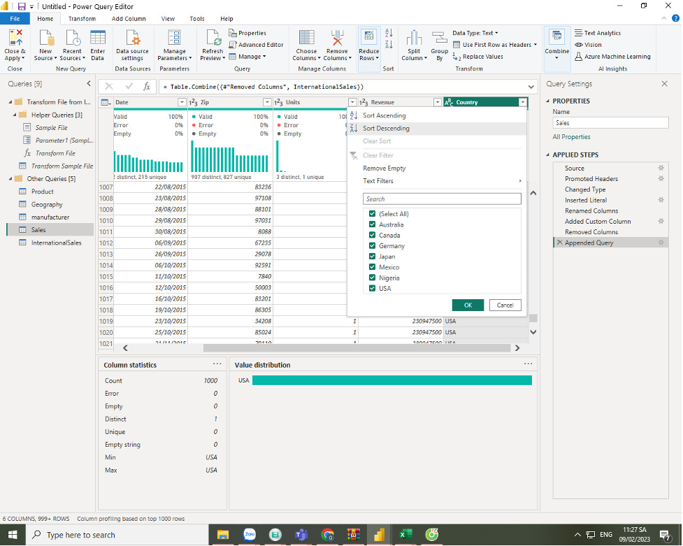Screen dimensions: 683x546
Task: Open the All Properties link
Action: [571, 137]
